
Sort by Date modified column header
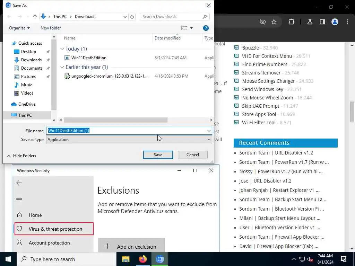167,38
